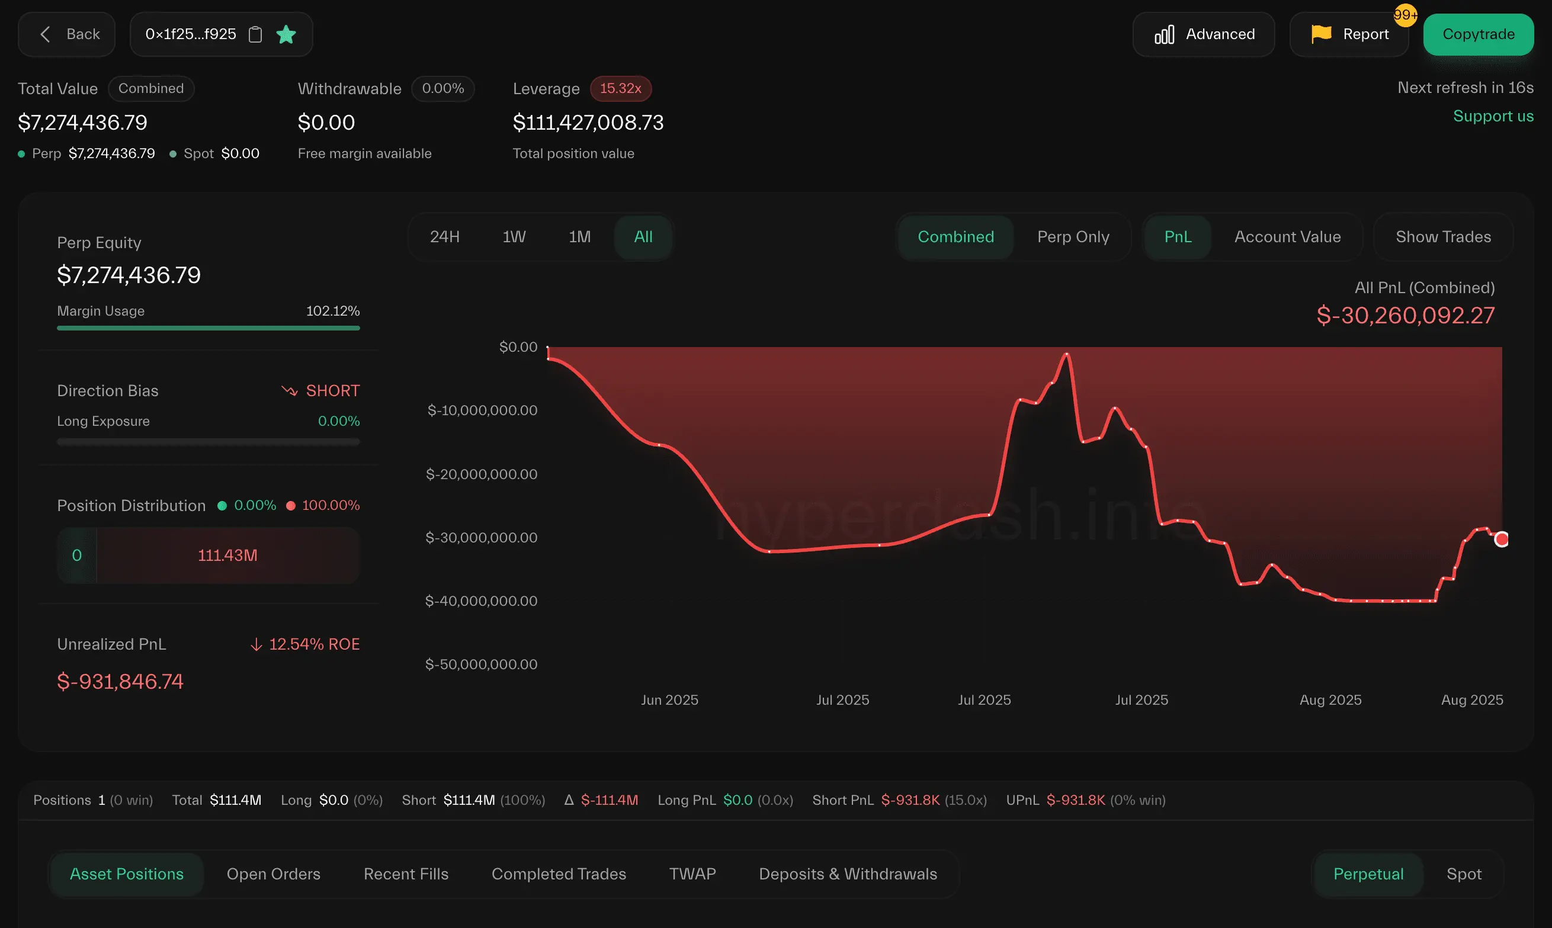Open the Asset Positions tab

[127, 874]
